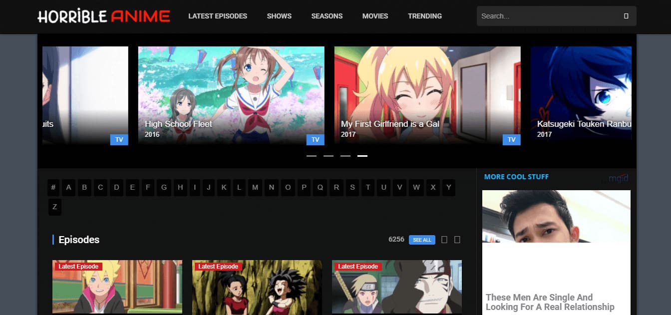671x315 pixels.
Task: Click the mgid logo in sidebar
Action: (618, 178)
